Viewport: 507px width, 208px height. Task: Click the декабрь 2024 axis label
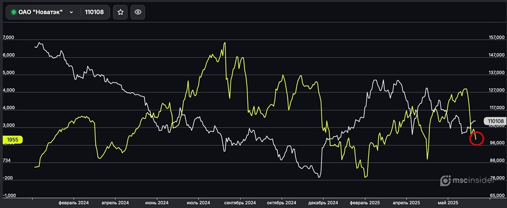(x=323, y=203)
